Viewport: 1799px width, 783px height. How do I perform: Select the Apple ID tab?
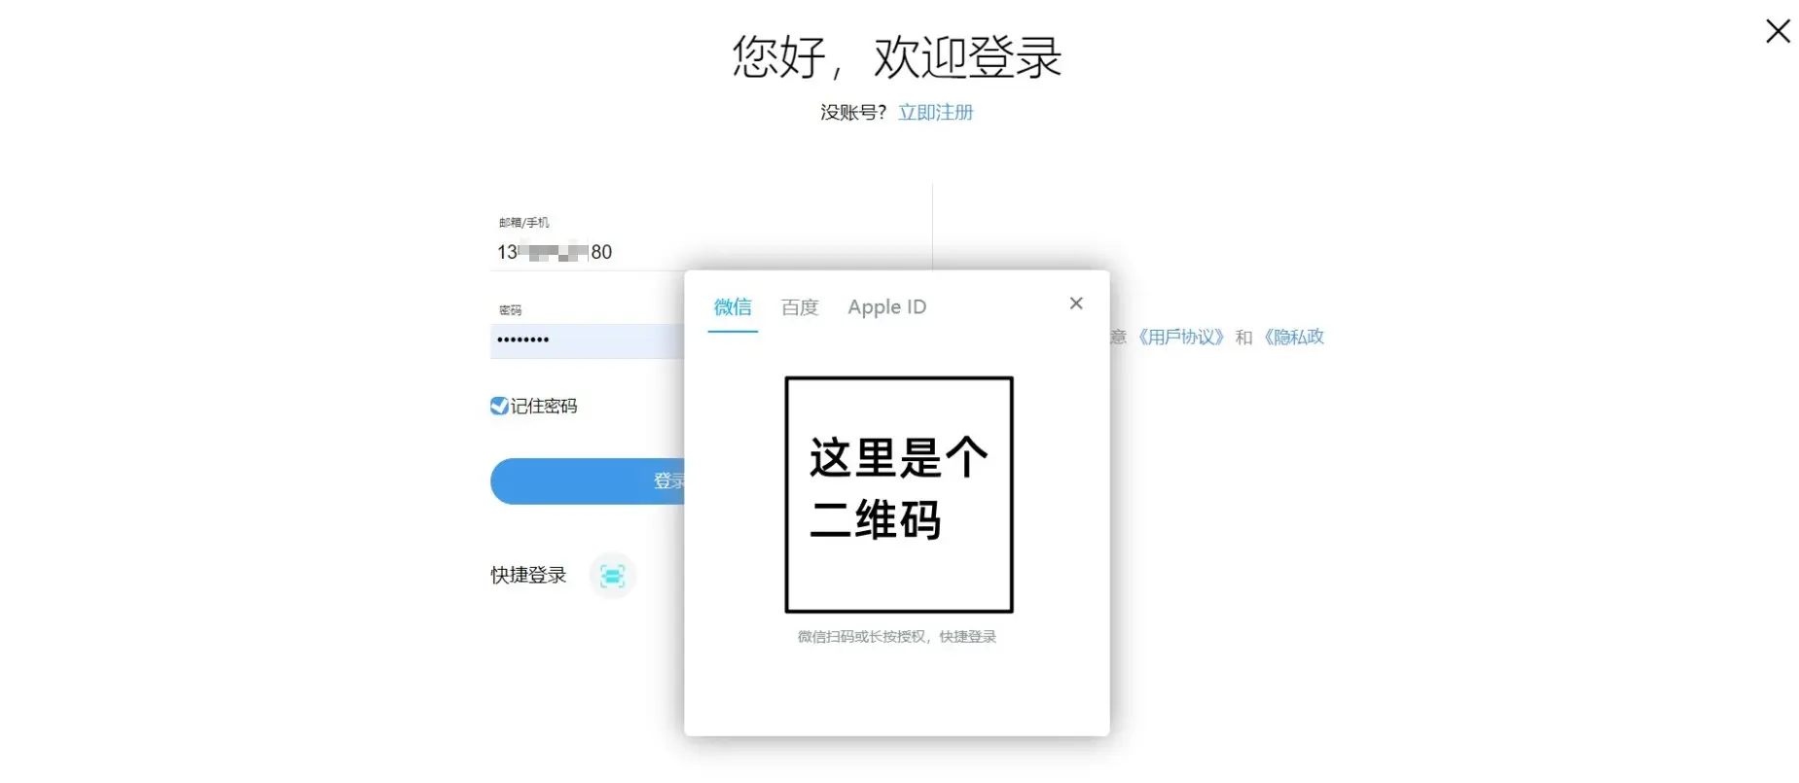886,307
